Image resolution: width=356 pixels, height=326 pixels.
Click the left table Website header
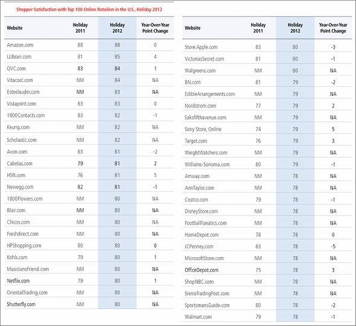pos(14,28)
